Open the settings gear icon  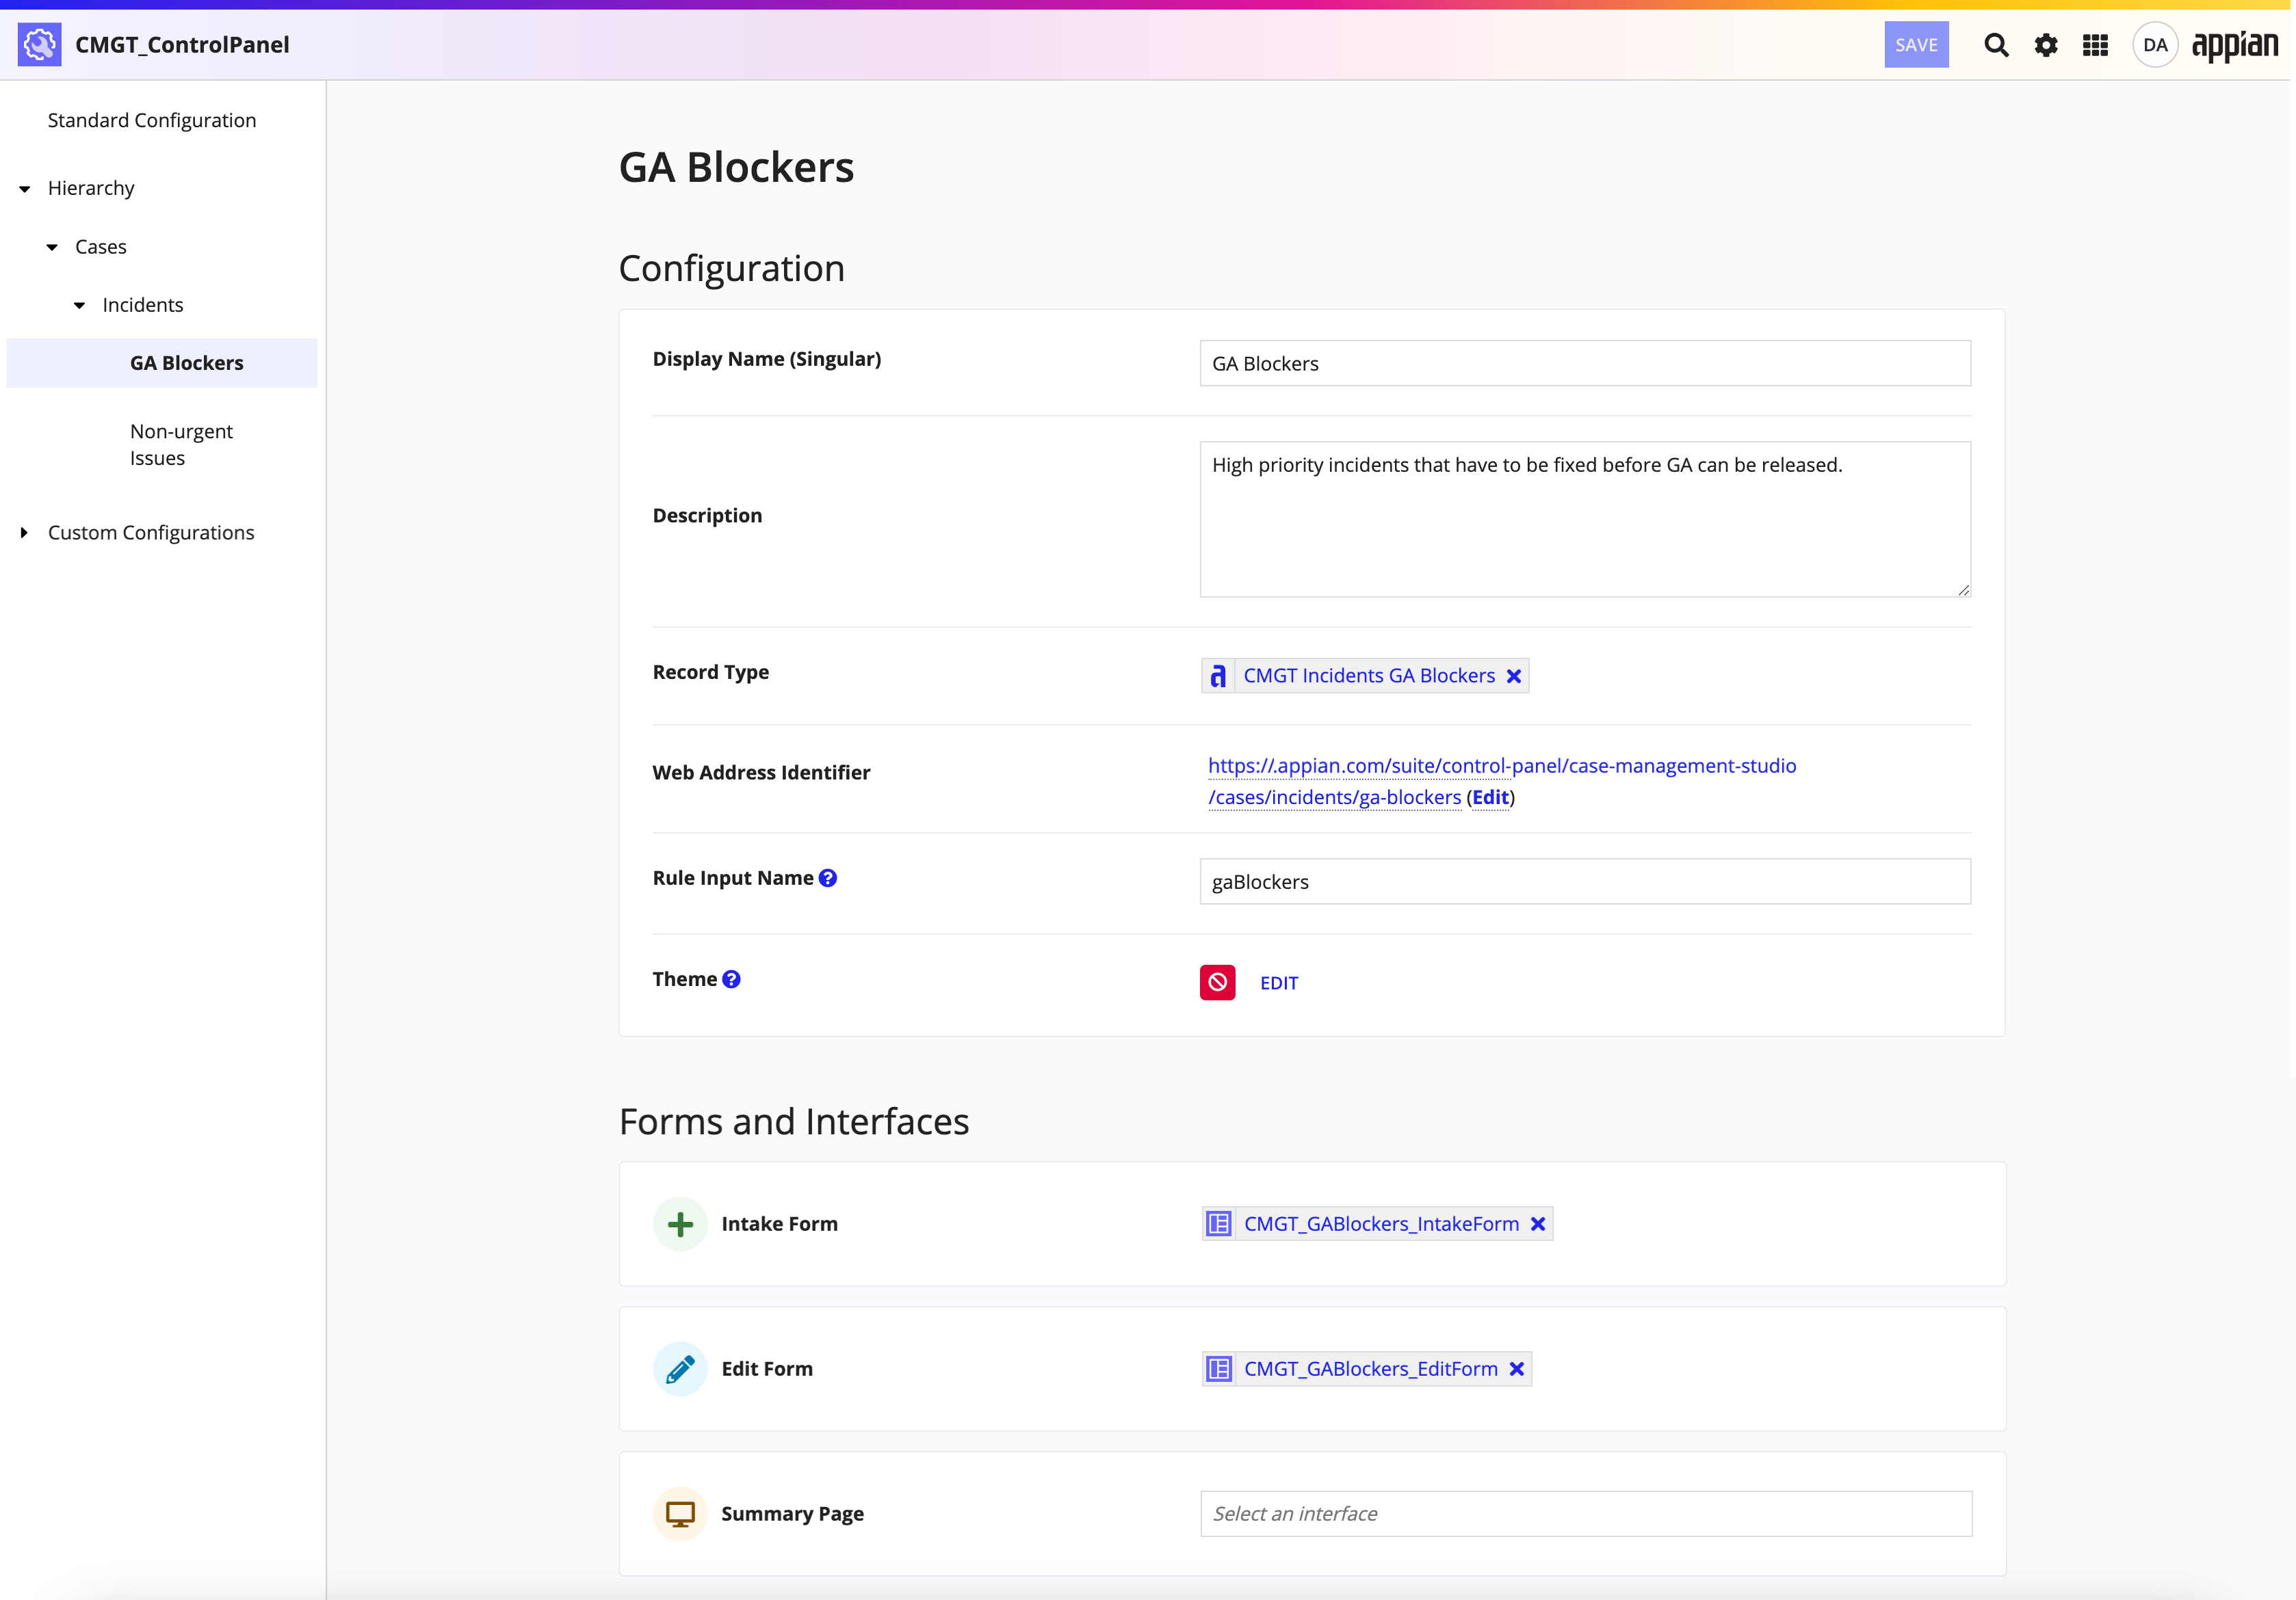[x=2046, y=45]
